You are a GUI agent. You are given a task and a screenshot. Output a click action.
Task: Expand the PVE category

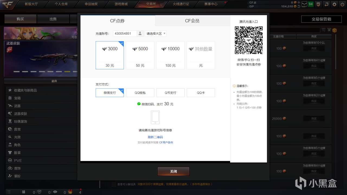pyautogui.click(x=42, y=161)
